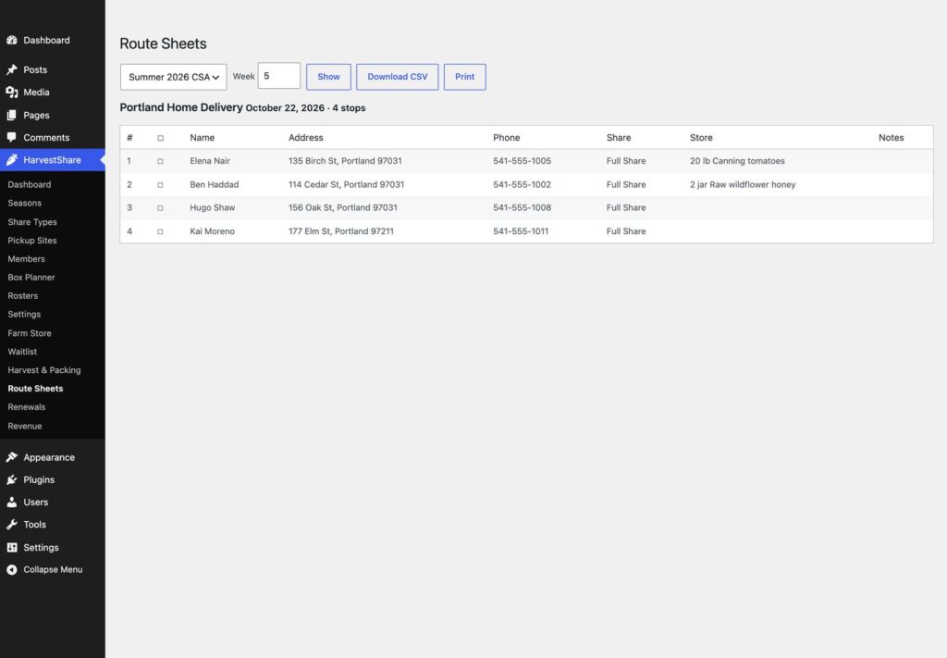Click the Download CSV button

(x=398, y=77)
